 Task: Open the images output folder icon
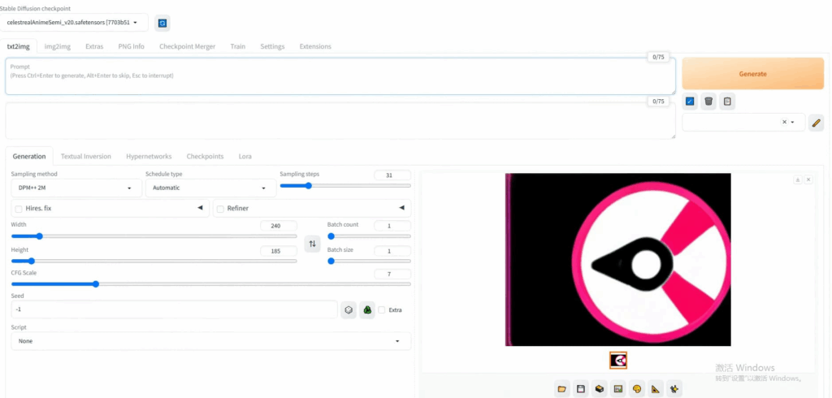(562, 389)
